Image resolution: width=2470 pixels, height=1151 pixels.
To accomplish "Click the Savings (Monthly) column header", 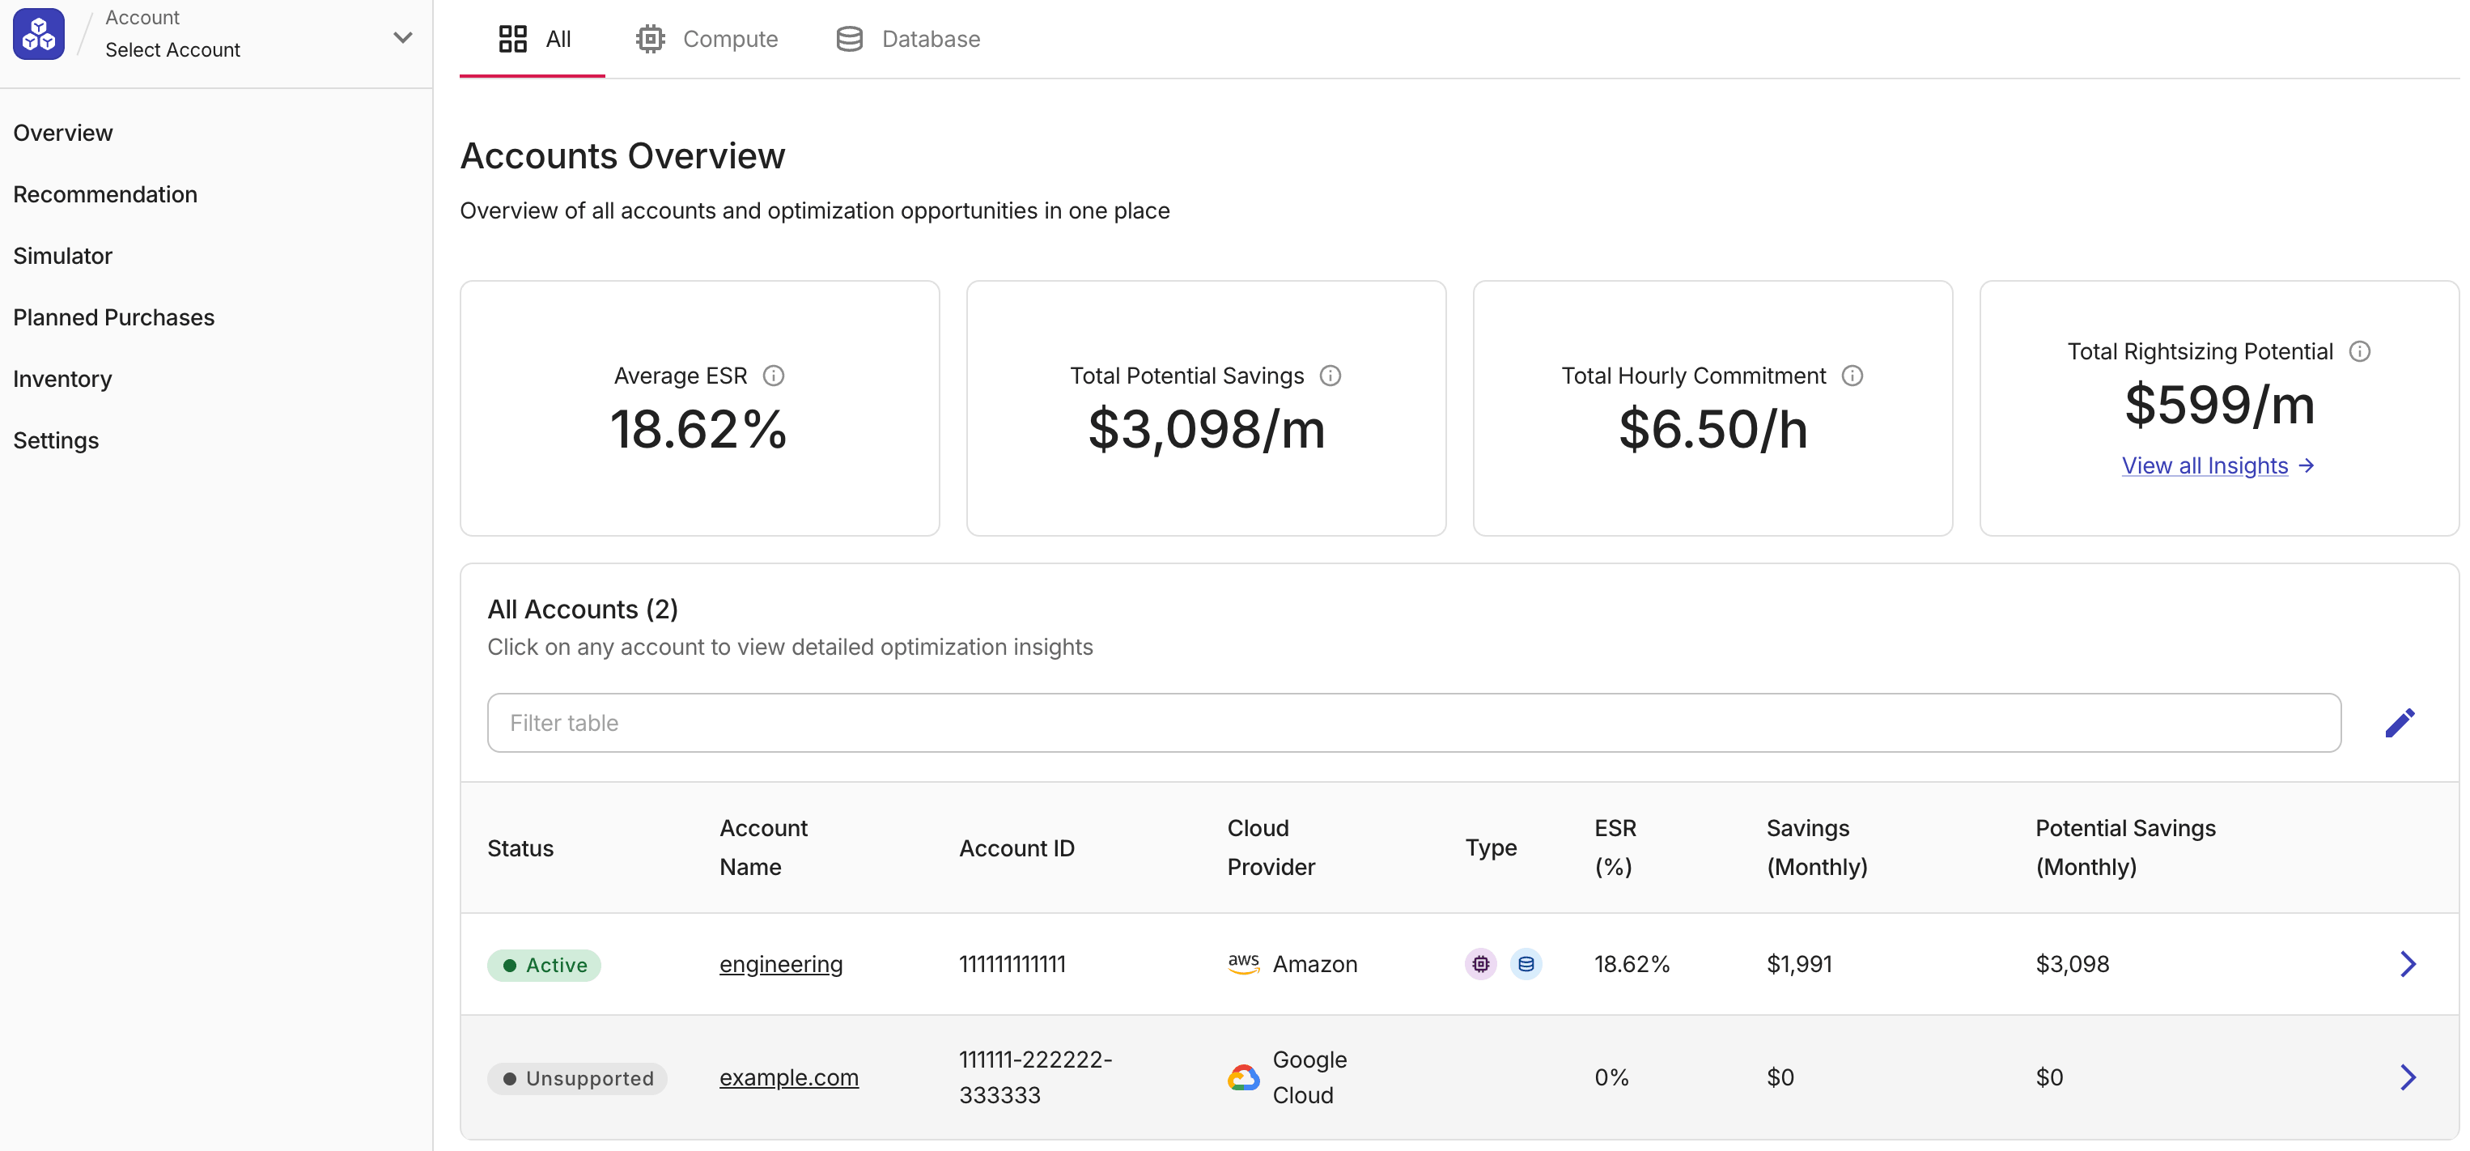I will pyautogui.click(x=1817, y=848).
